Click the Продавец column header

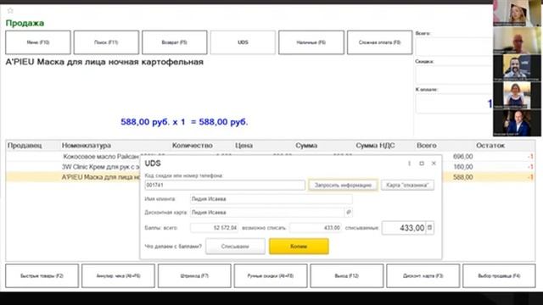pyautogui.click(x=25, y=146)
